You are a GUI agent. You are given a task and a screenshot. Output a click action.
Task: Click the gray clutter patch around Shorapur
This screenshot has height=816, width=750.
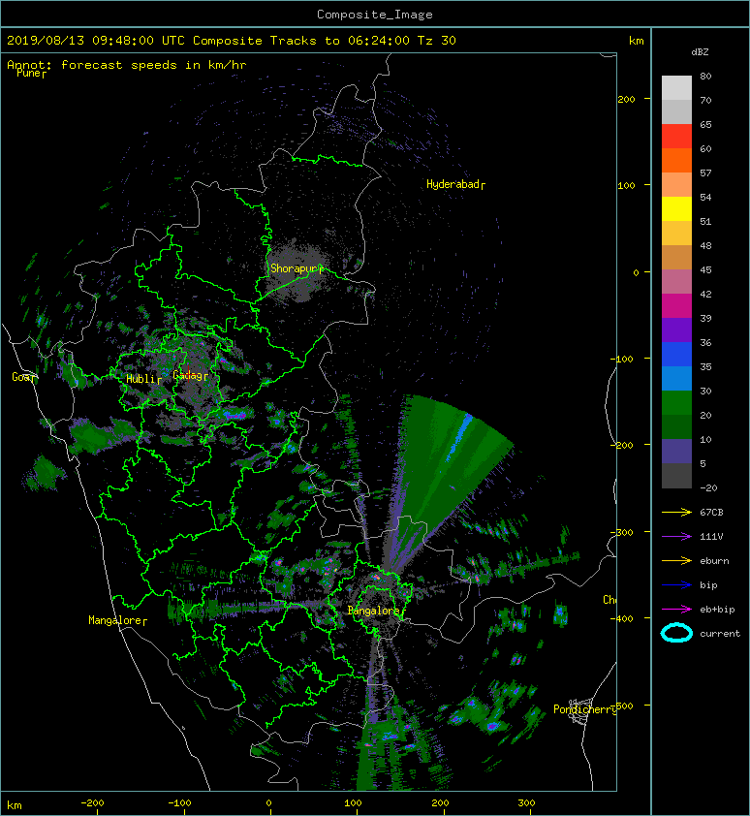(299, 270)
